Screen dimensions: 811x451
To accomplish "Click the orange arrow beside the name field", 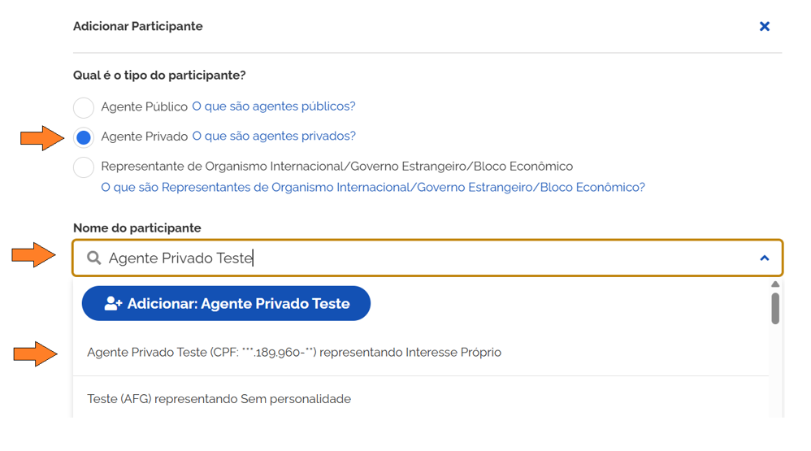I will pyautogui.click(x=33, y=257).
